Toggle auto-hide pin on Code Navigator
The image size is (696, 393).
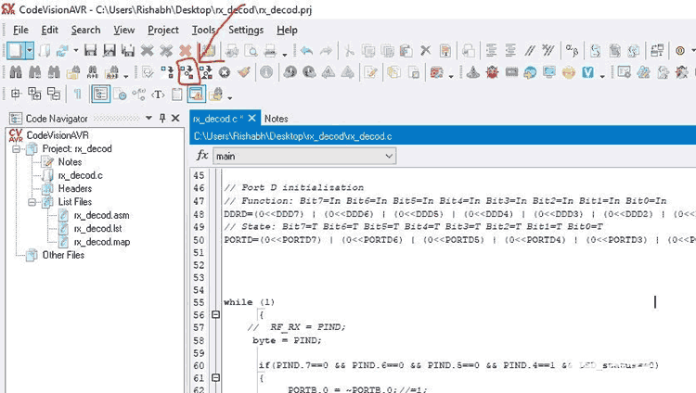[x=162, y=118]
